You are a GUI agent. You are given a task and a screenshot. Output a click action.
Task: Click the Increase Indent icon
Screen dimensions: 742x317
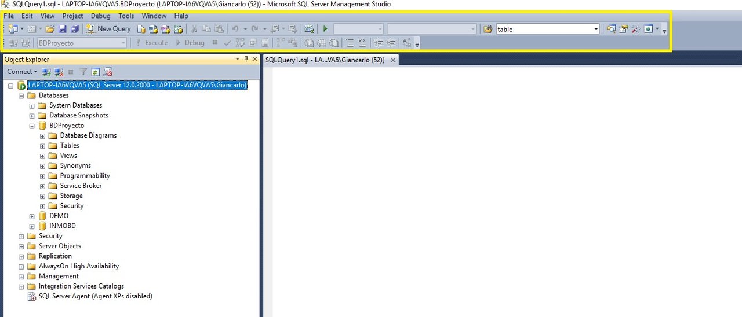point(391,43)
